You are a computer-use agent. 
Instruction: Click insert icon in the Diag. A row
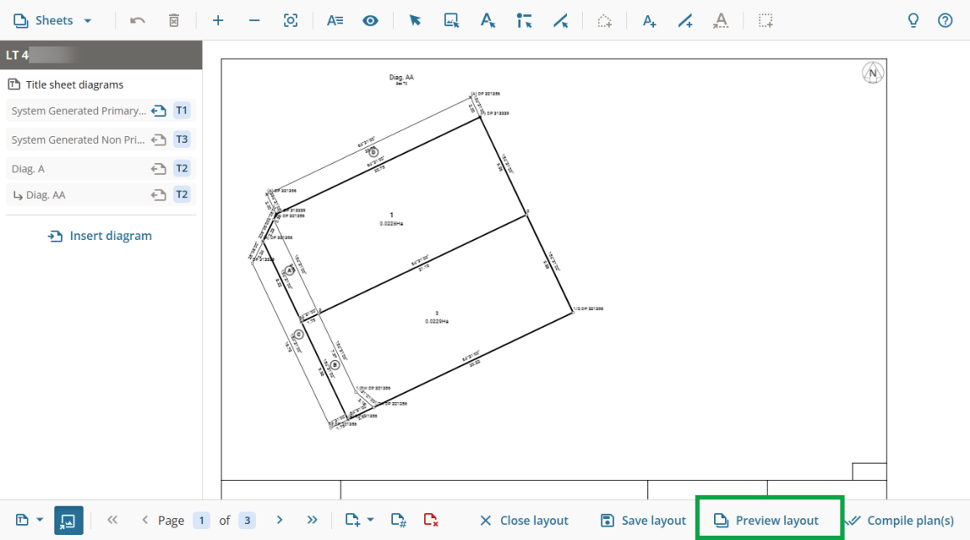(159, 169)
